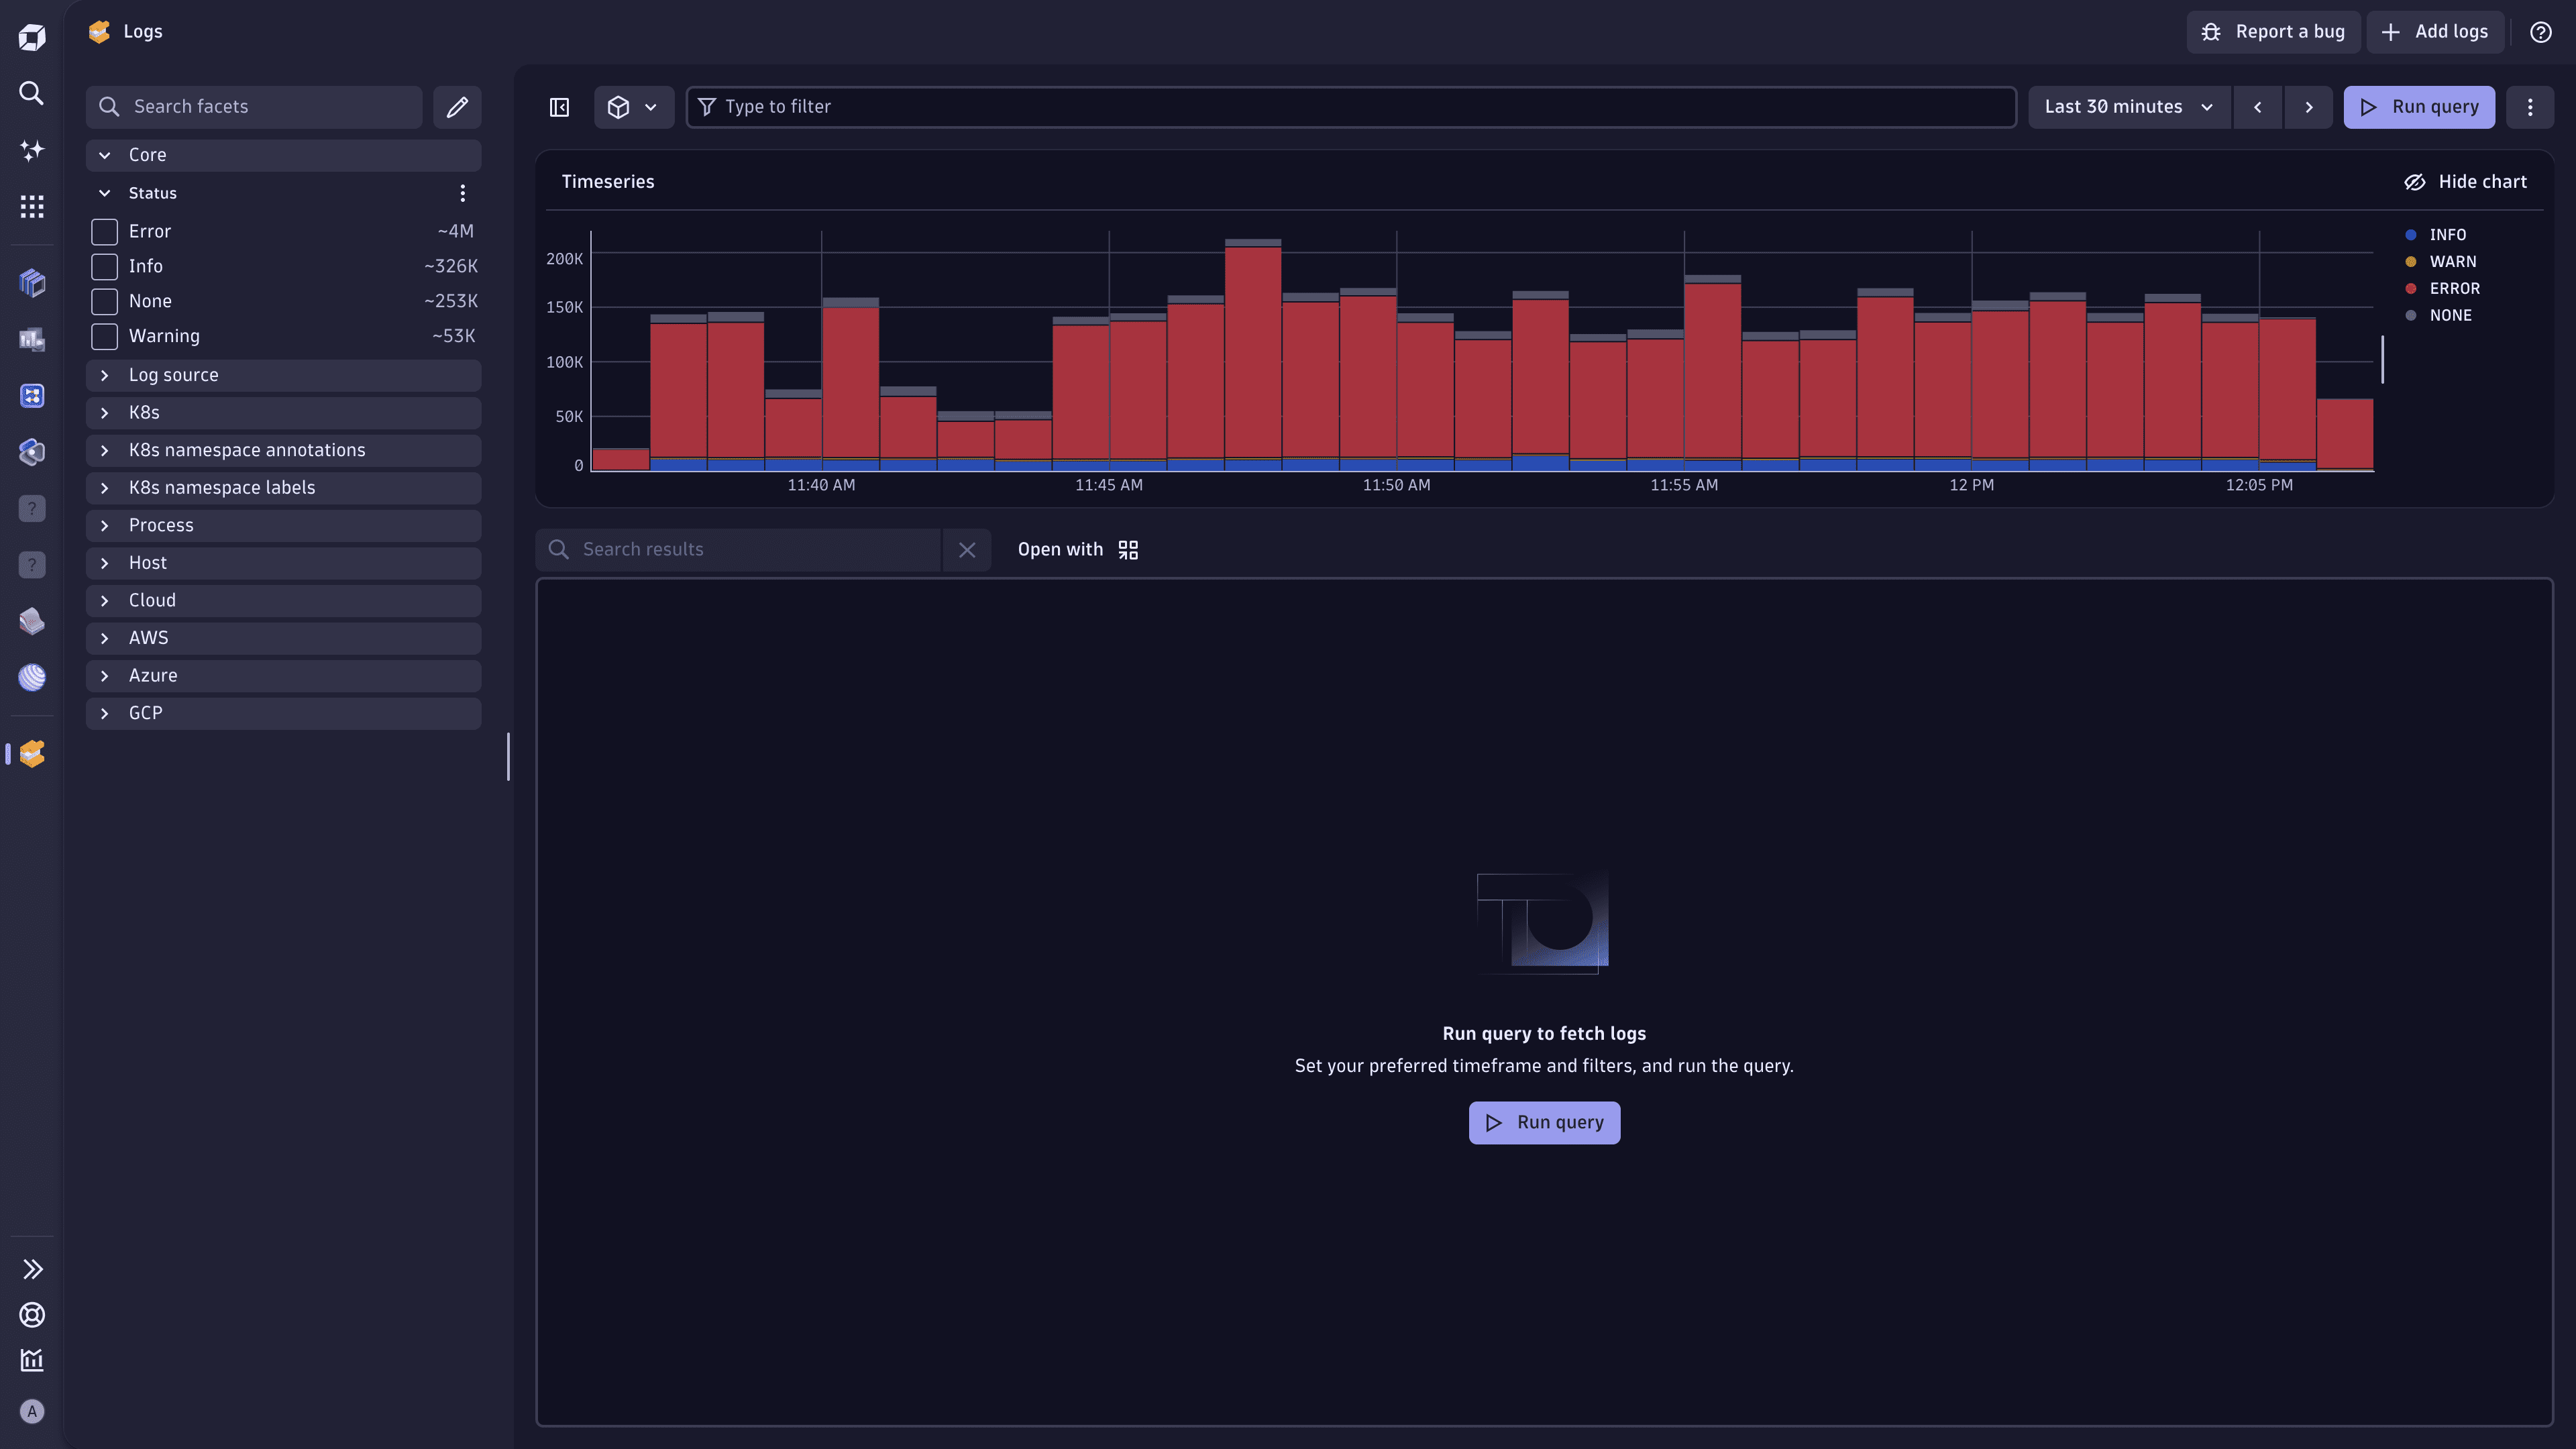
Task: Open the Status section options menu
Action: tap(462, 192)
